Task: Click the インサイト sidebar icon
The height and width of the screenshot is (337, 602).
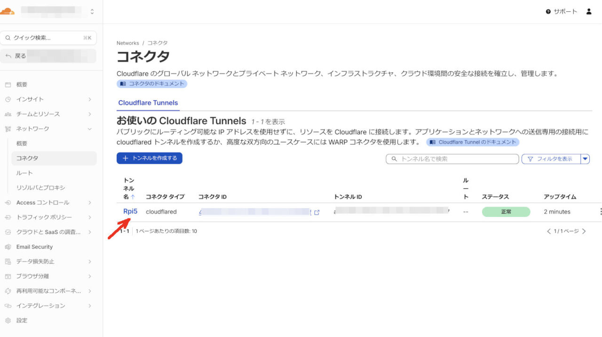Action: 8,99
